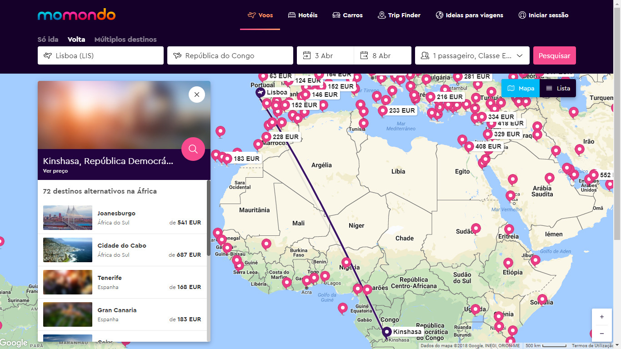Select Múltiplos destinos trip type
Image resolution: width=621 pixels, height=349 pixels.
pos(125,40)
